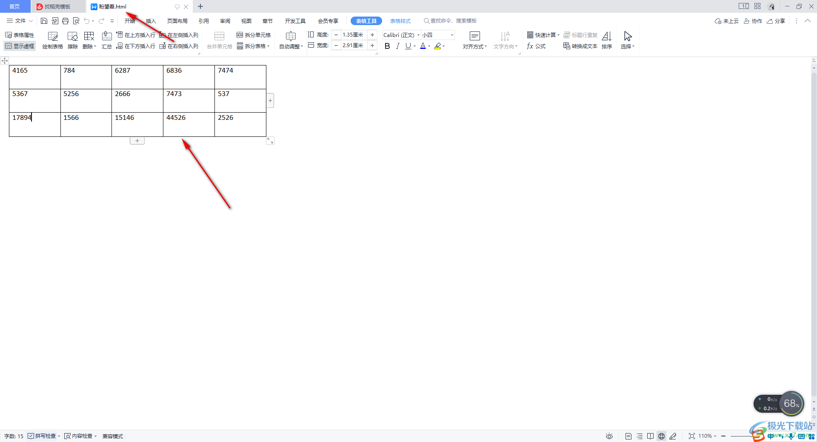Image resolution: width=817 pixels, height=442 pixels.
Task: Open the Split Table (拆分表格) dropdown
Action: pyautogui.click(x=254, y=46)
